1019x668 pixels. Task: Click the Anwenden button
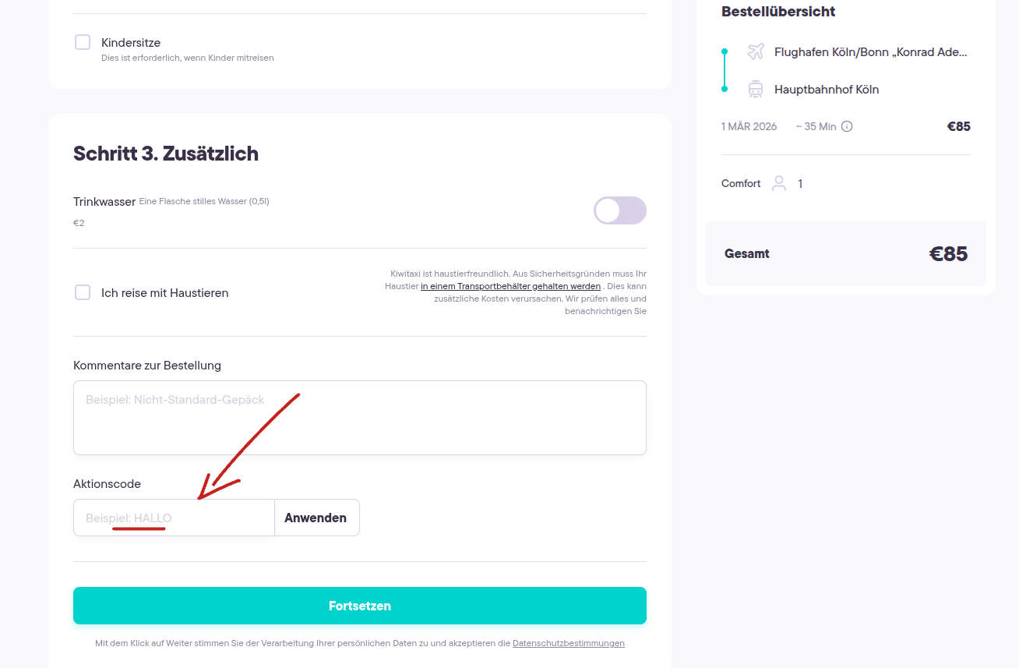pyautogui.click(x=316, y=517)
